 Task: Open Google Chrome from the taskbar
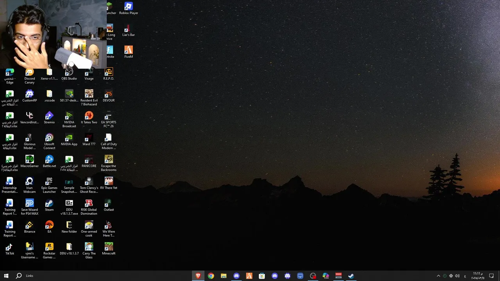(211, 276)
